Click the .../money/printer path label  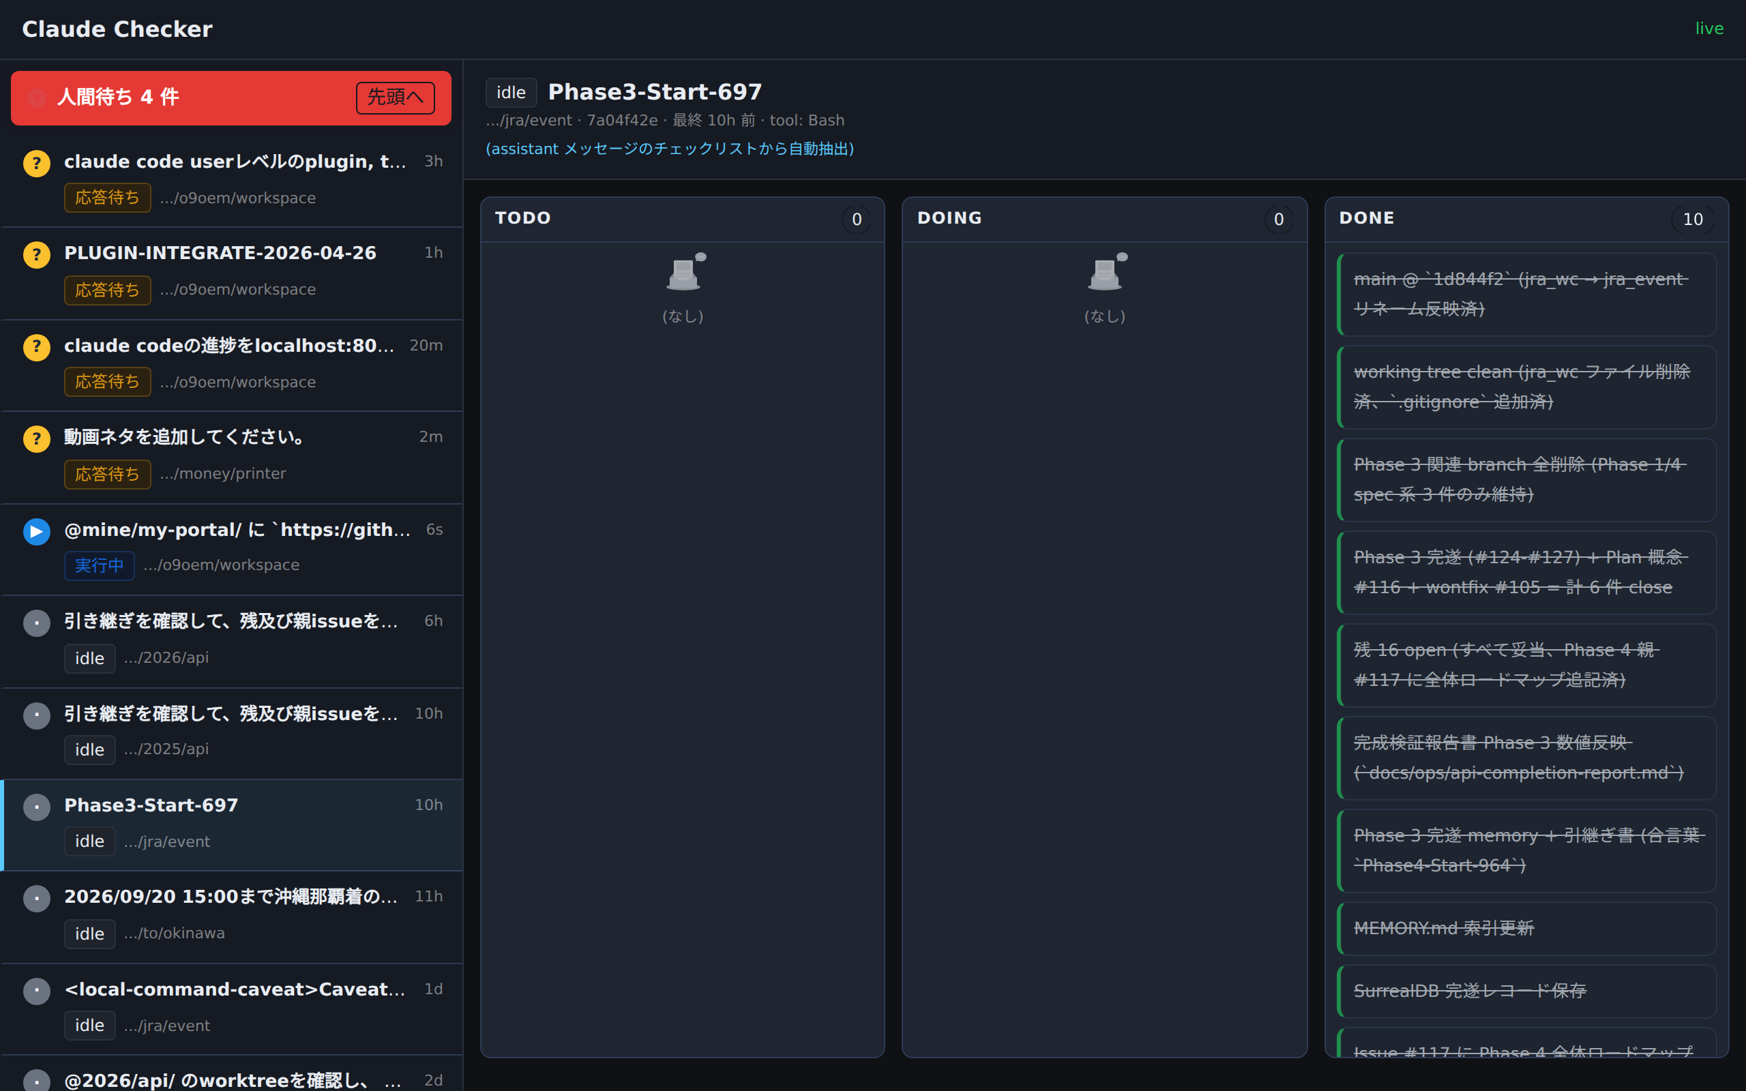pos(223,474)
